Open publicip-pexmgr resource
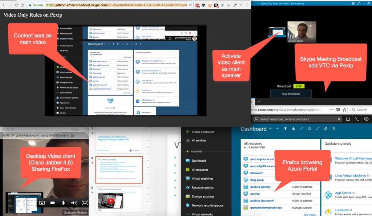The height and width of the screenshot is (216, 372). 260,187
